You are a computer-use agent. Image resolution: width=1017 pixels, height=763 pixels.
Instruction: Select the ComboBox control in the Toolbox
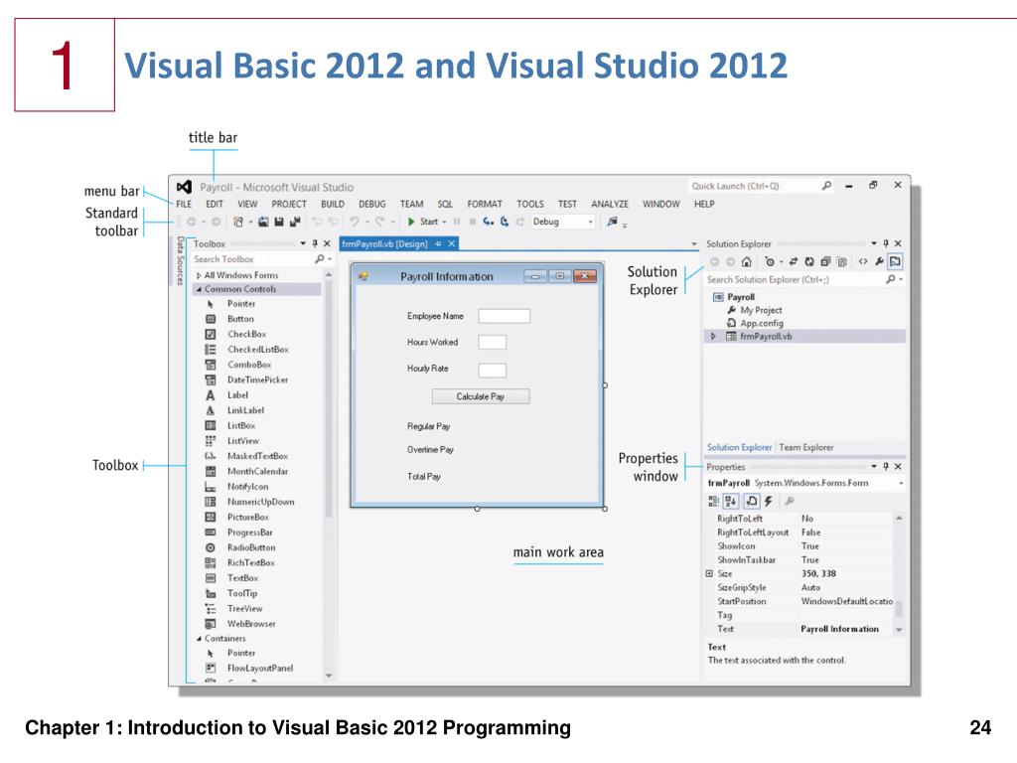coord(249,365)
